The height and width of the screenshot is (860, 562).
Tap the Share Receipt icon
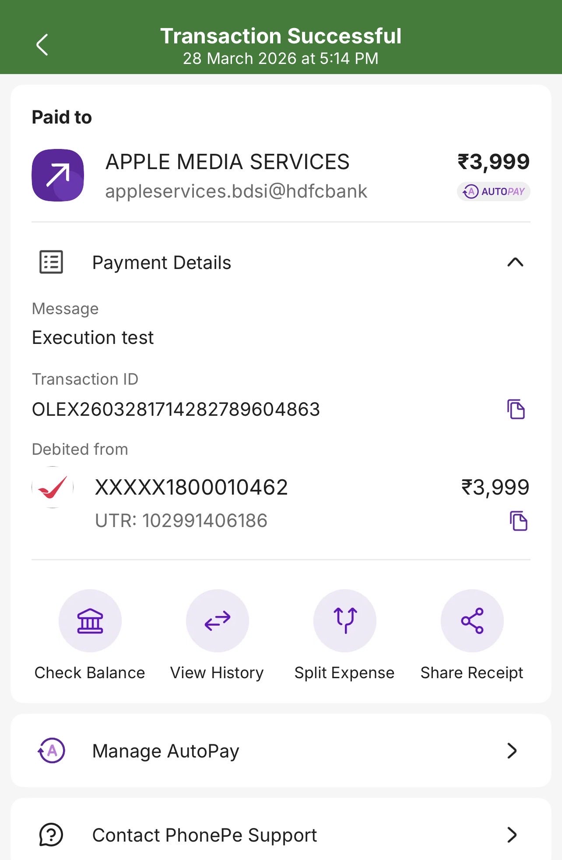[x=472, y=621]
